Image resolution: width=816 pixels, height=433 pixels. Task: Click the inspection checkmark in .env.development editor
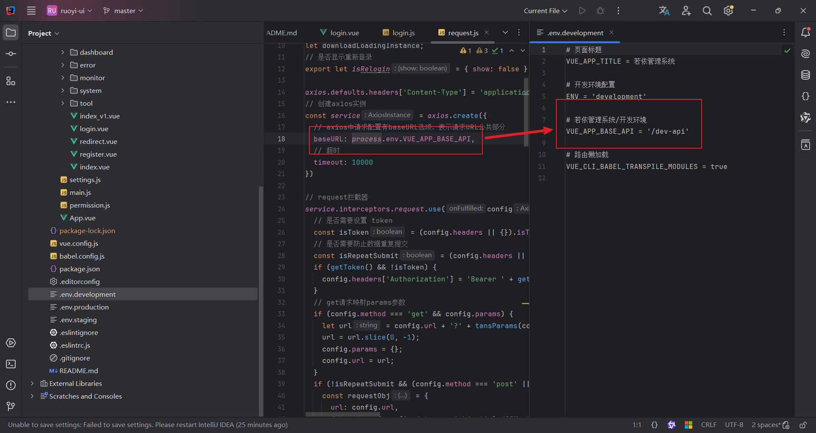tap(787, 51)
